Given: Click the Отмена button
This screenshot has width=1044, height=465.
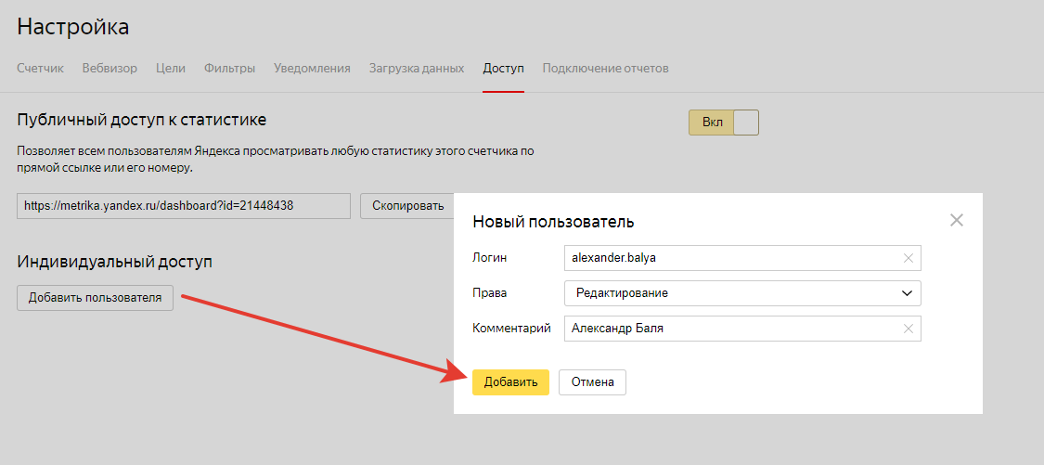Looking at the screenshot, I should pyautogui.click(x=592, y=382).
